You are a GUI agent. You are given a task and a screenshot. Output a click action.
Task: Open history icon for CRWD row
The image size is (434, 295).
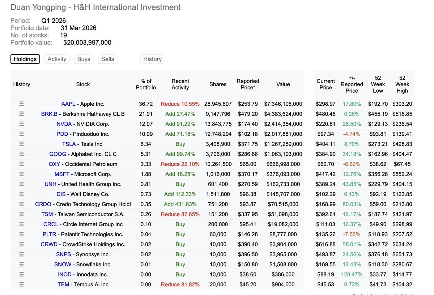tap(21, 244)
